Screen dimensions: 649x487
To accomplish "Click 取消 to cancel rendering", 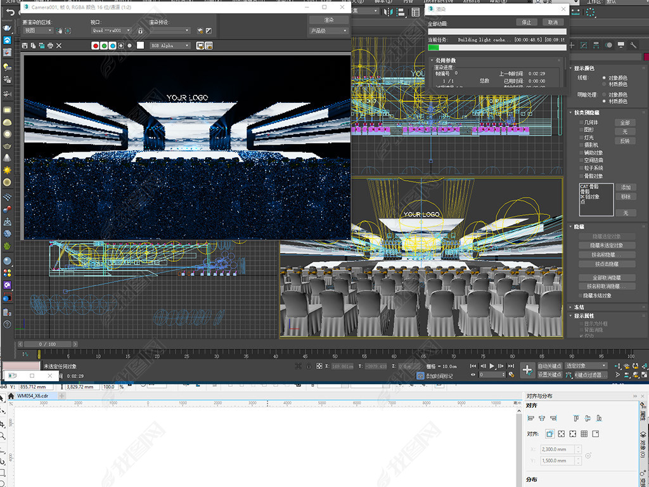I will (553, 22).
